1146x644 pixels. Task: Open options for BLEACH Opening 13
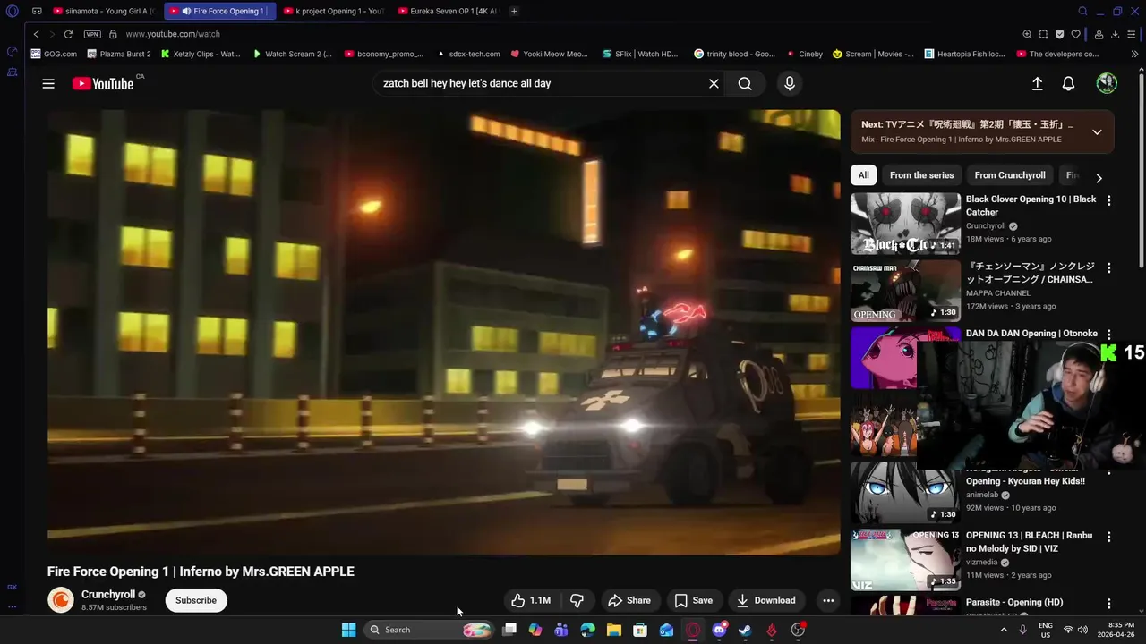pos(1108,537)
